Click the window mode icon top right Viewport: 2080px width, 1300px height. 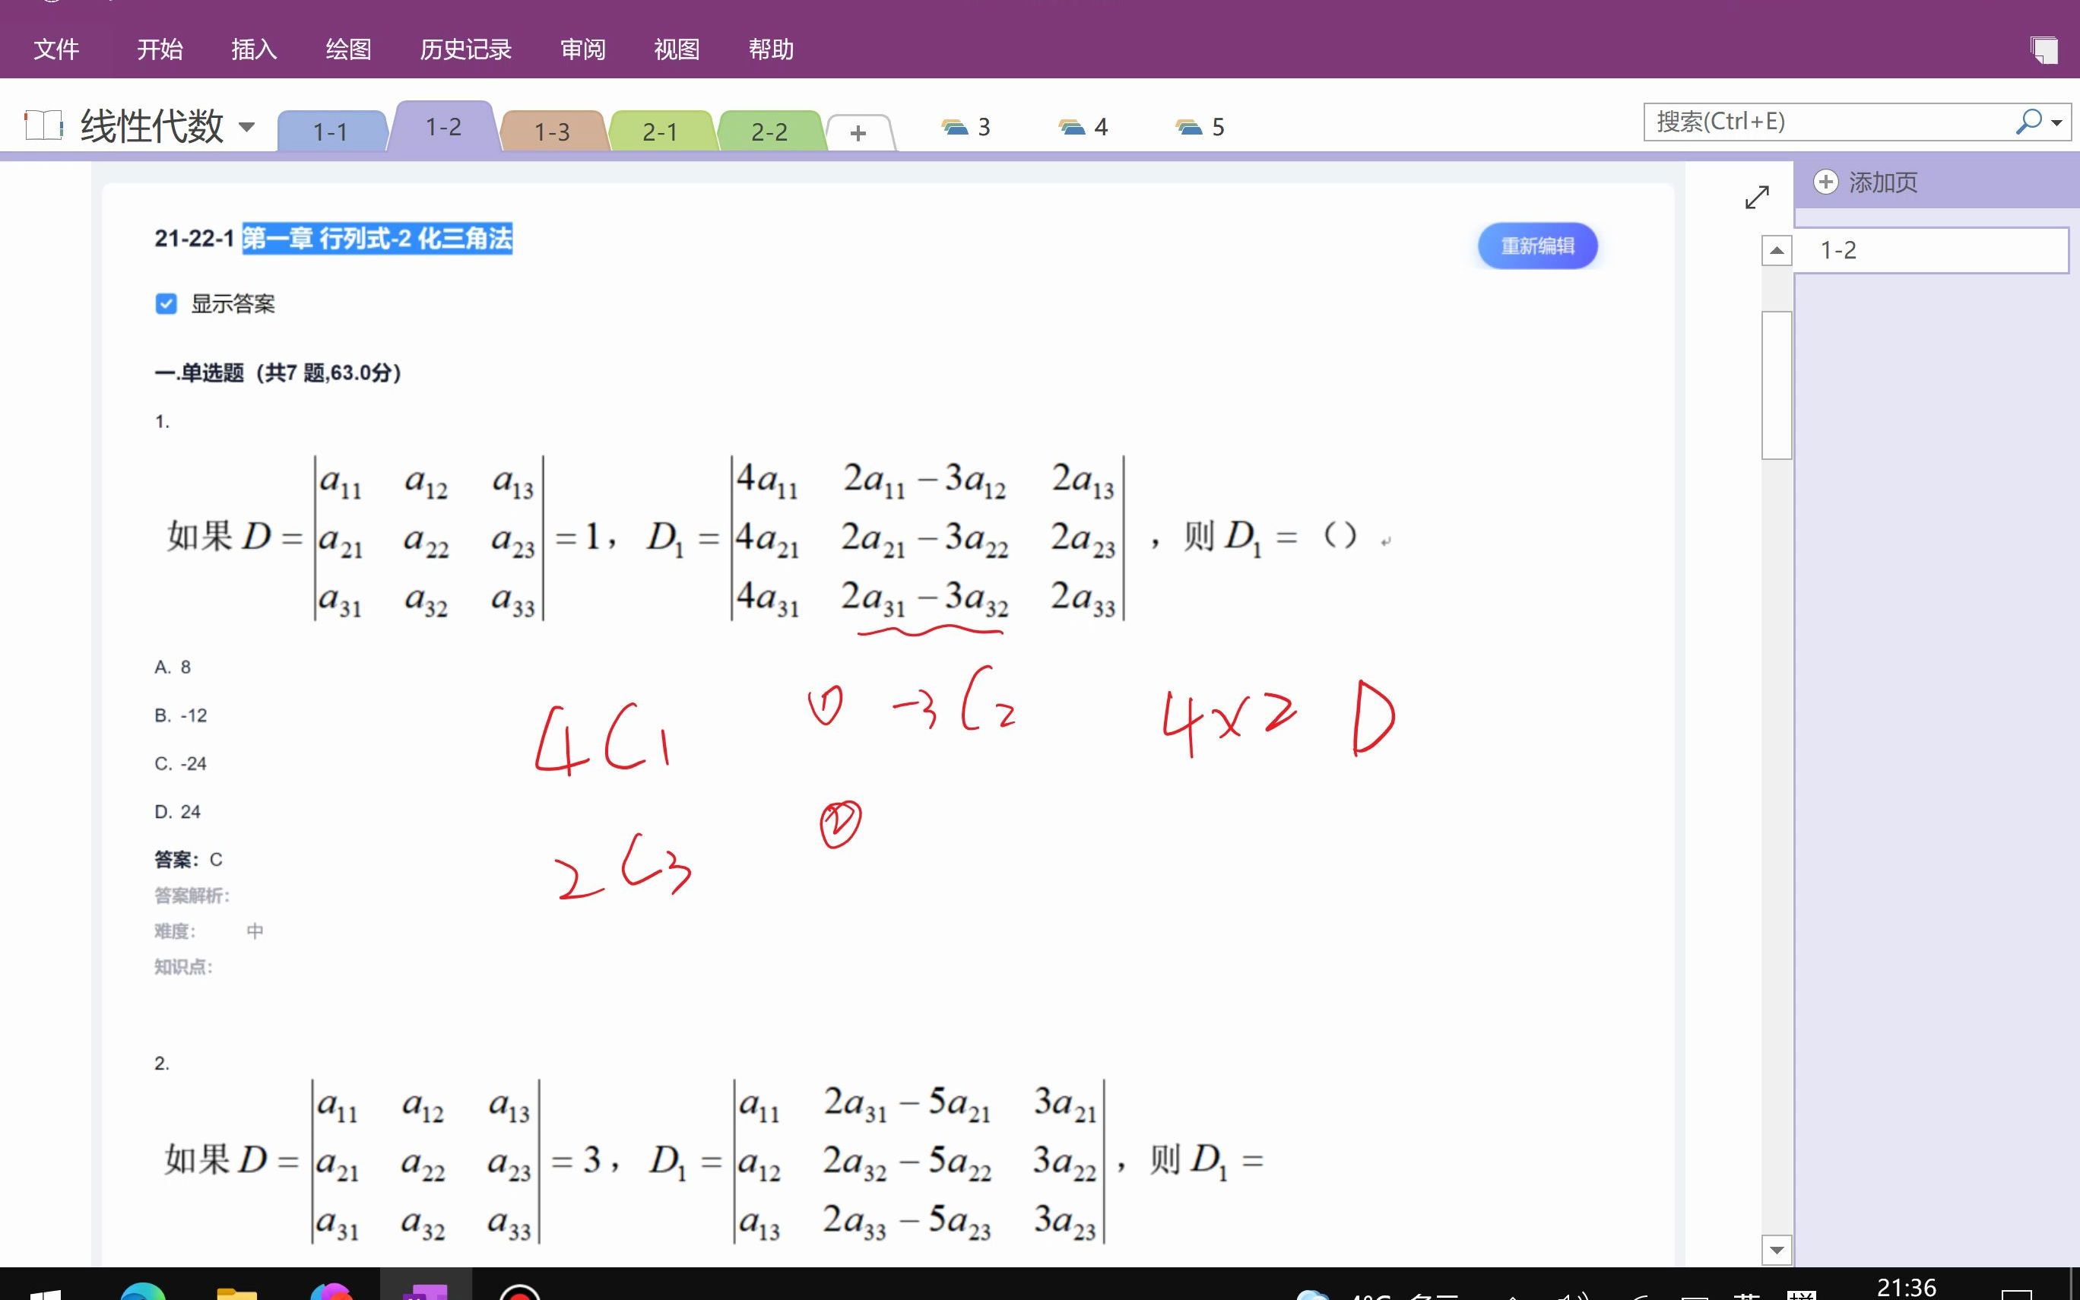tap(2044, 49)
